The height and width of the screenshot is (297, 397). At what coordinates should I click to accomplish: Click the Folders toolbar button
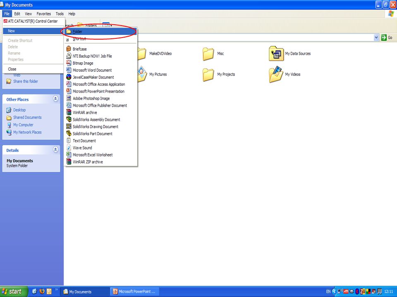click(87, 25)
